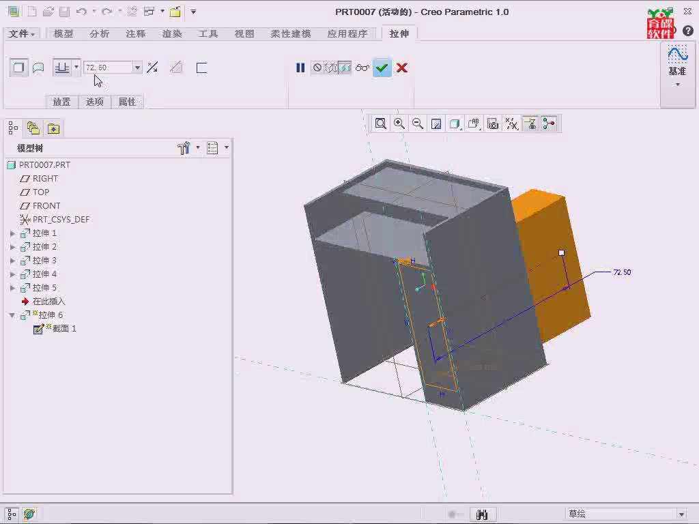Toggle extrude as solid
Screen dimensions: 699x524
18,68
